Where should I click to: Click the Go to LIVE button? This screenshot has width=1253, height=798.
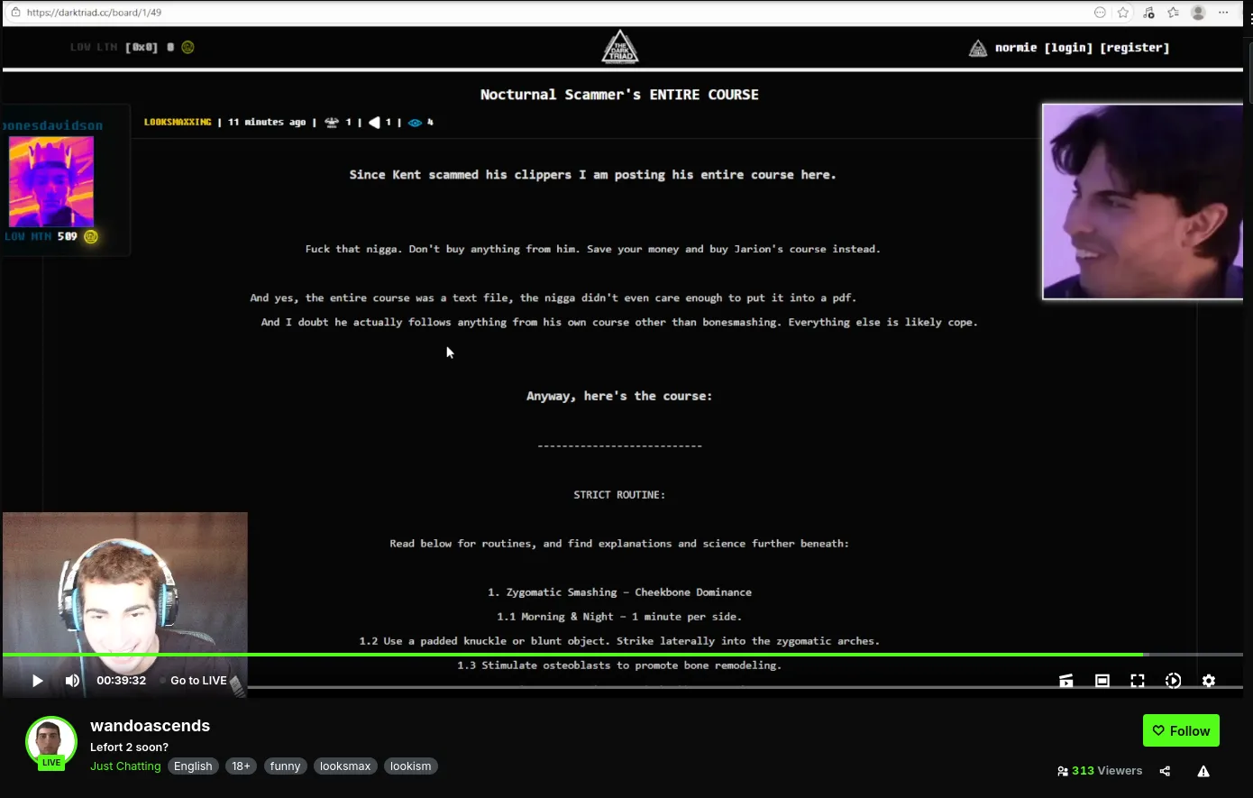tap(198, 681)
